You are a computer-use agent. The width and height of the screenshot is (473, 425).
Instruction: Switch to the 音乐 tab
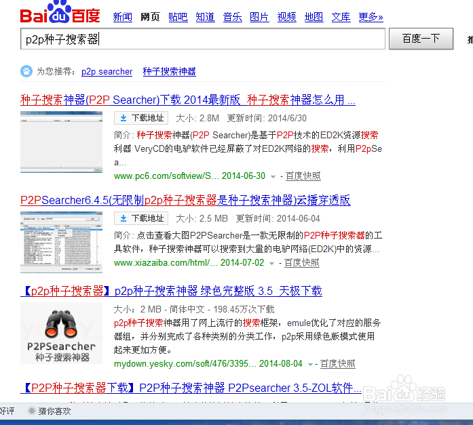232,17
